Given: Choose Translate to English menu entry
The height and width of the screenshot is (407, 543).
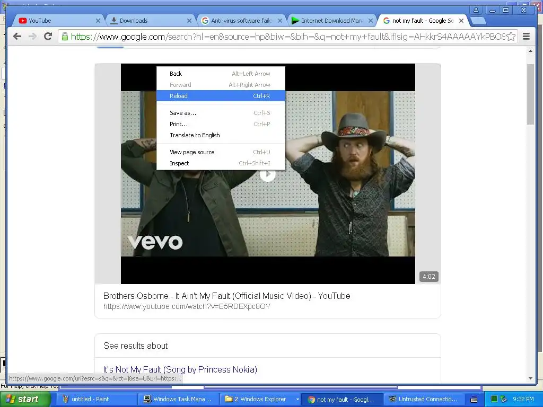Looking at the screenshot, I should point(221,135).
